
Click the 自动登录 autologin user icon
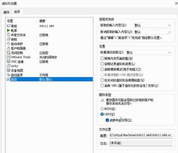coord(8,75)
